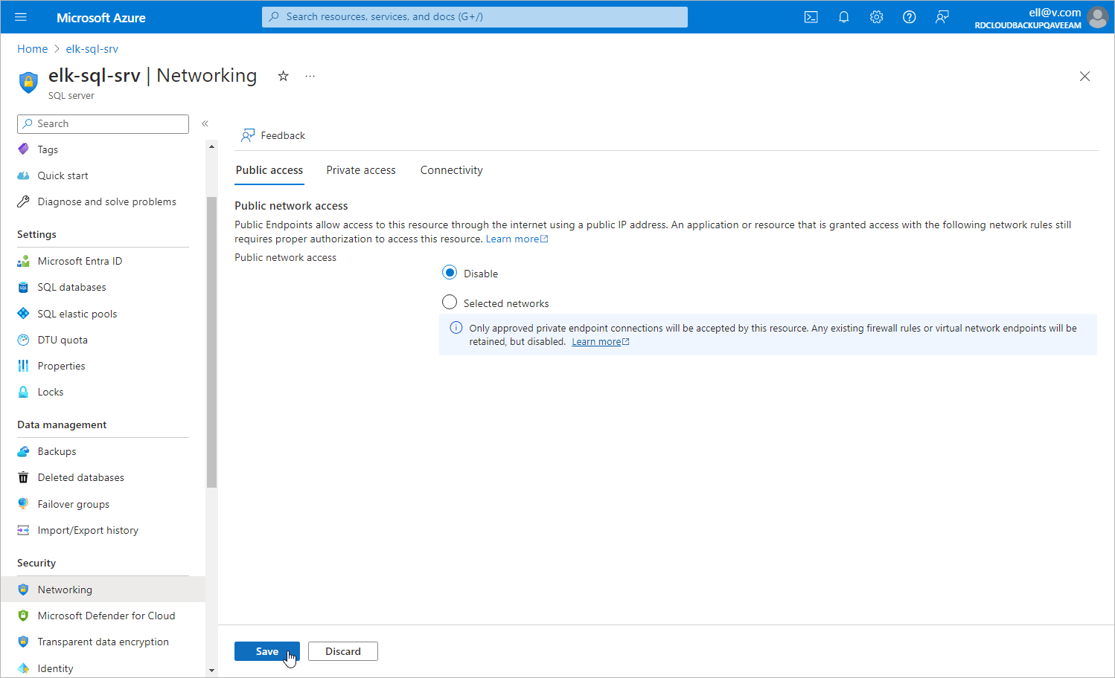This screenshot has height=678, width=1115.
Task: Open Cloud Shell from the top bar
Action: click(811, 17)
